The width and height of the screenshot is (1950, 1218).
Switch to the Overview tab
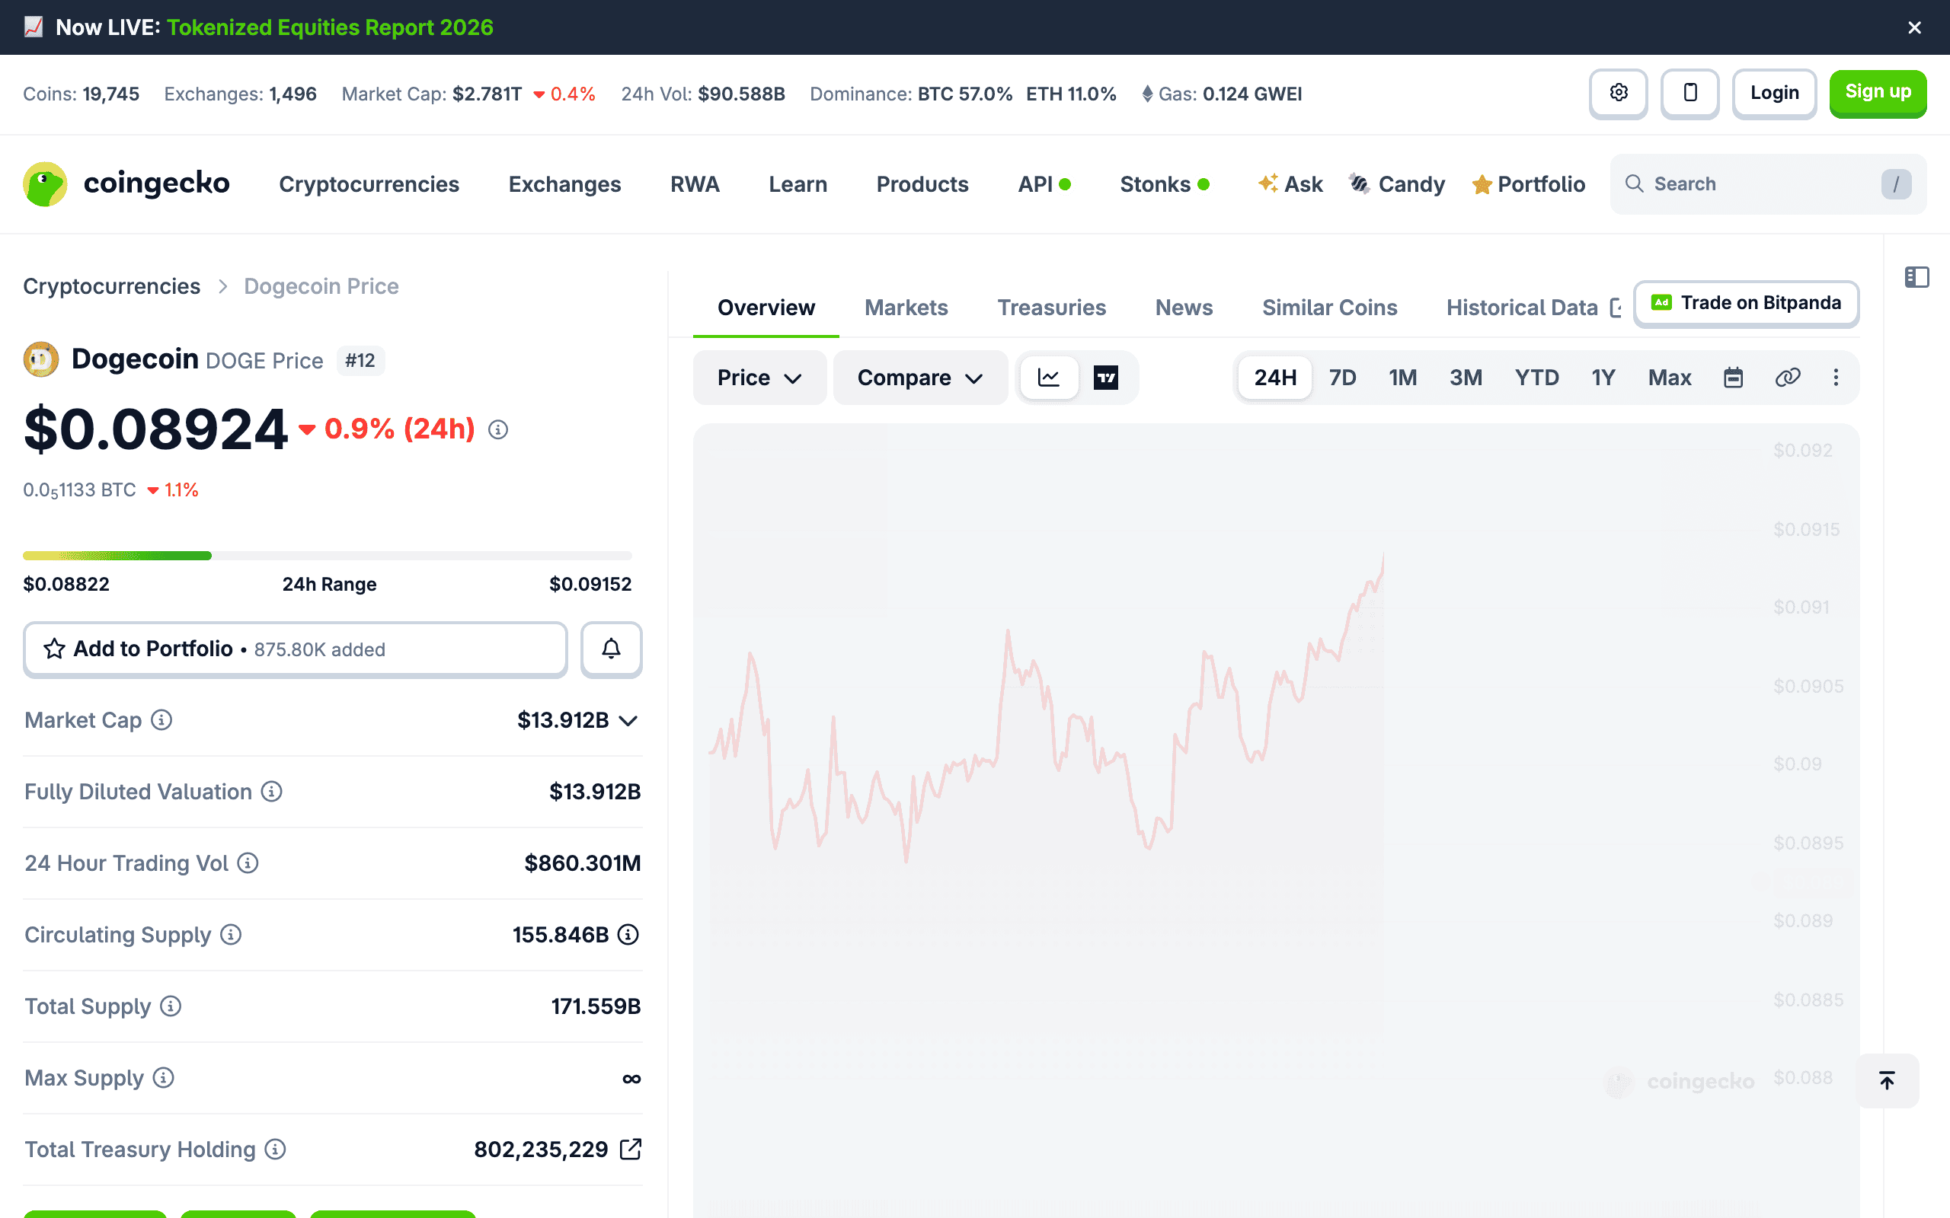[766, 308]
